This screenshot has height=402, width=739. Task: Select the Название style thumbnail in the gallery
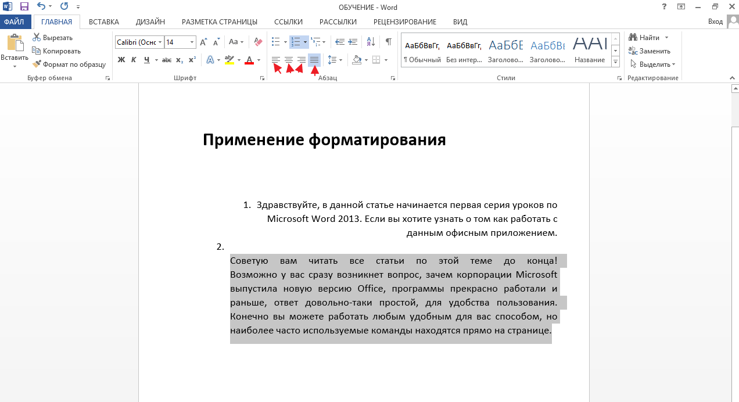590,50
